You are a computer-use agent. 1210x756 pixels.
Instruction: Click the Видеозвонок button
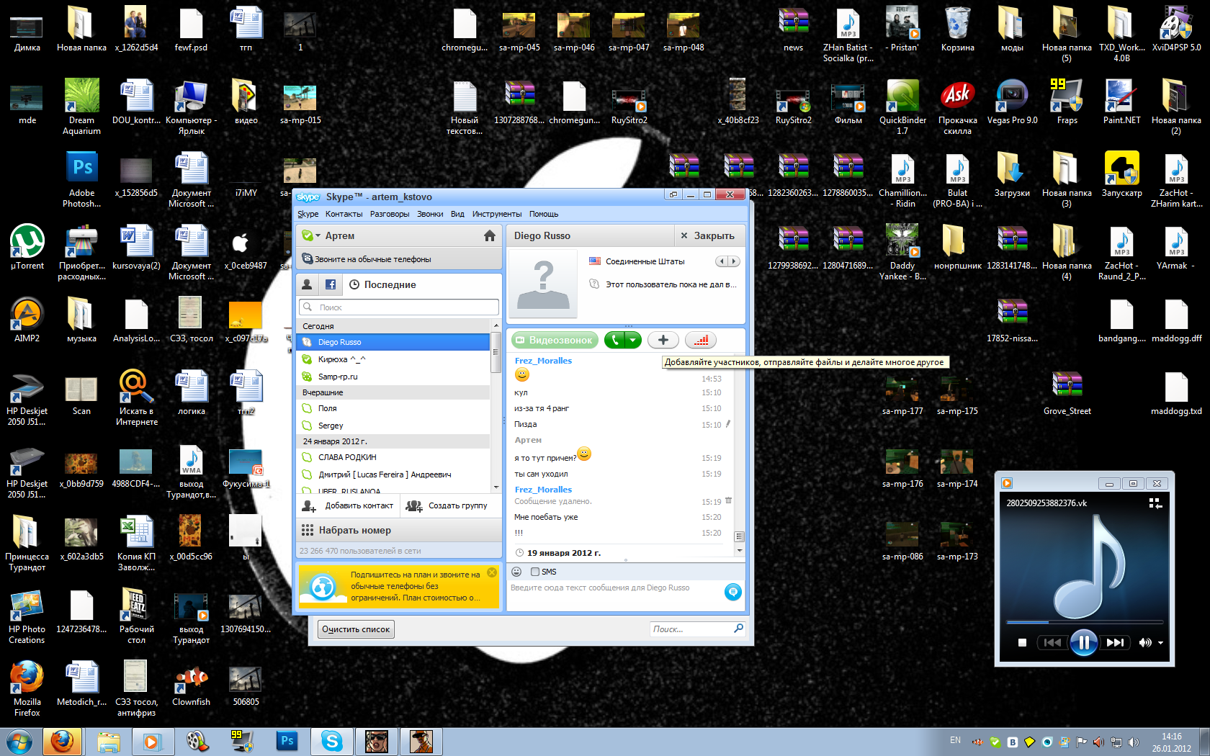coord(555,340)
